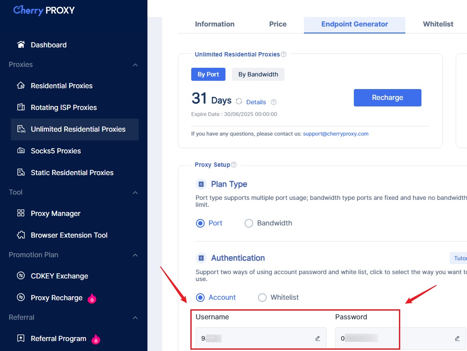Select the Whitelist authentication radio
The height and width of the screenshot is (351, 467).
pos(262,298)
